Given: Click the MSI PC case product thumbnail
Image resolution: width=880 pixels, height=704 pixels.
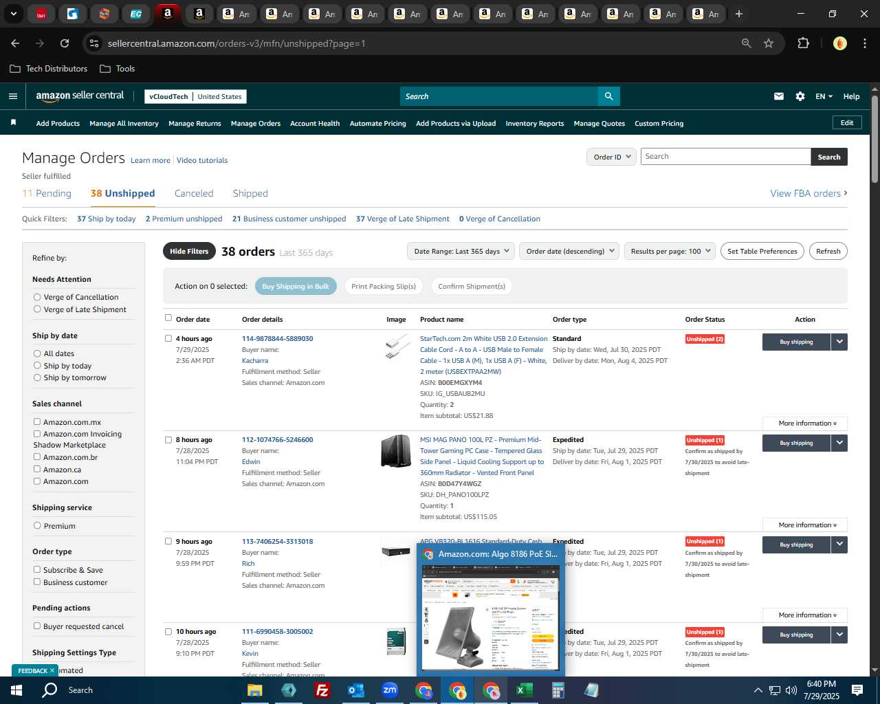Looking at the screenshot, I should coord(396,451).
